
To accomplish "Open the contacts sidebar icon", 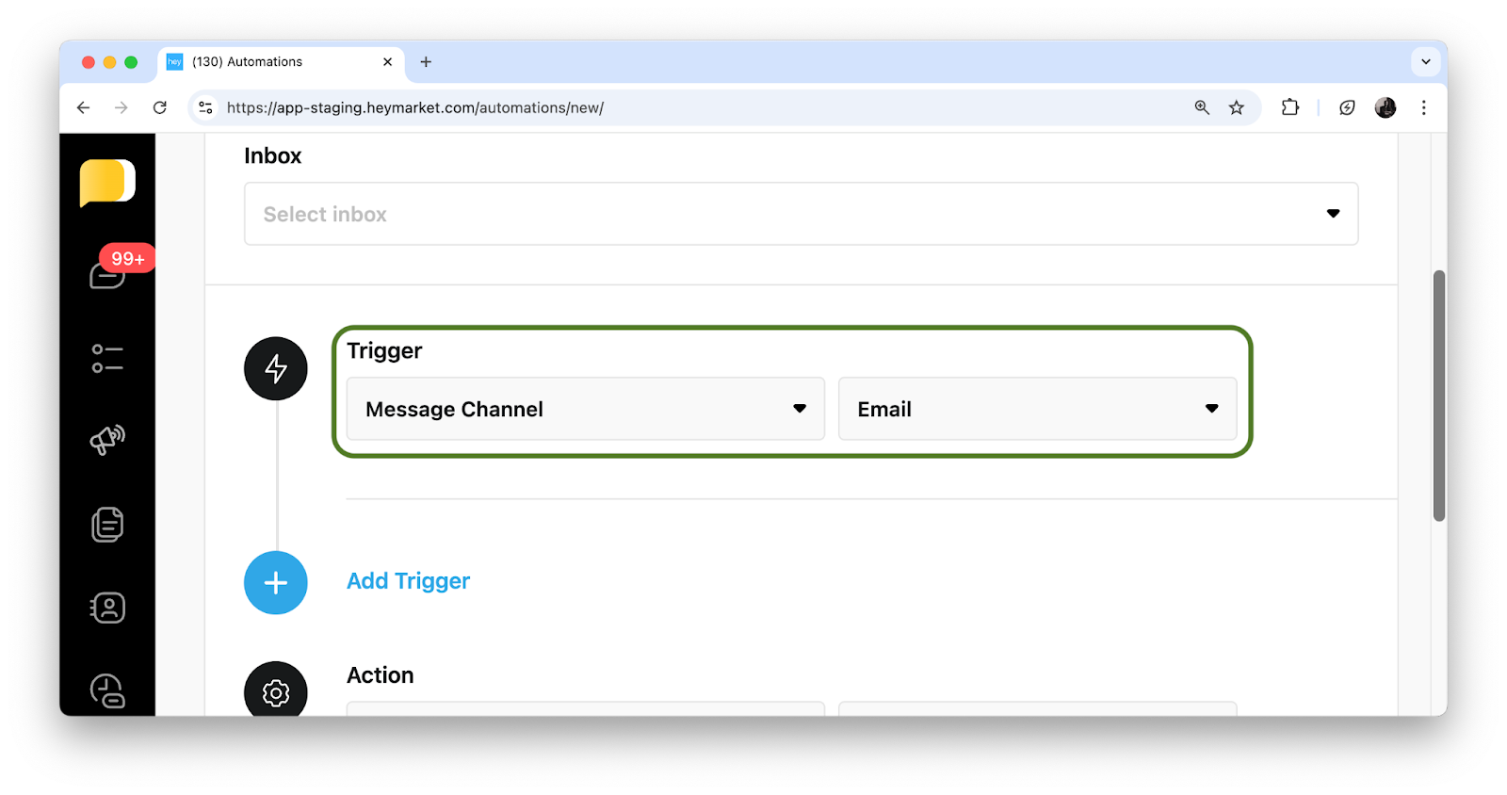I will [107, 608].
